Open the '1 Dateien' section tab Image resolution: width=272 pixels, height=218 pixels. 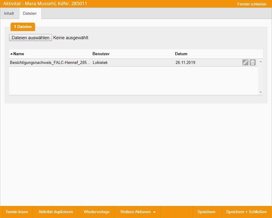(x=23, y=27)
